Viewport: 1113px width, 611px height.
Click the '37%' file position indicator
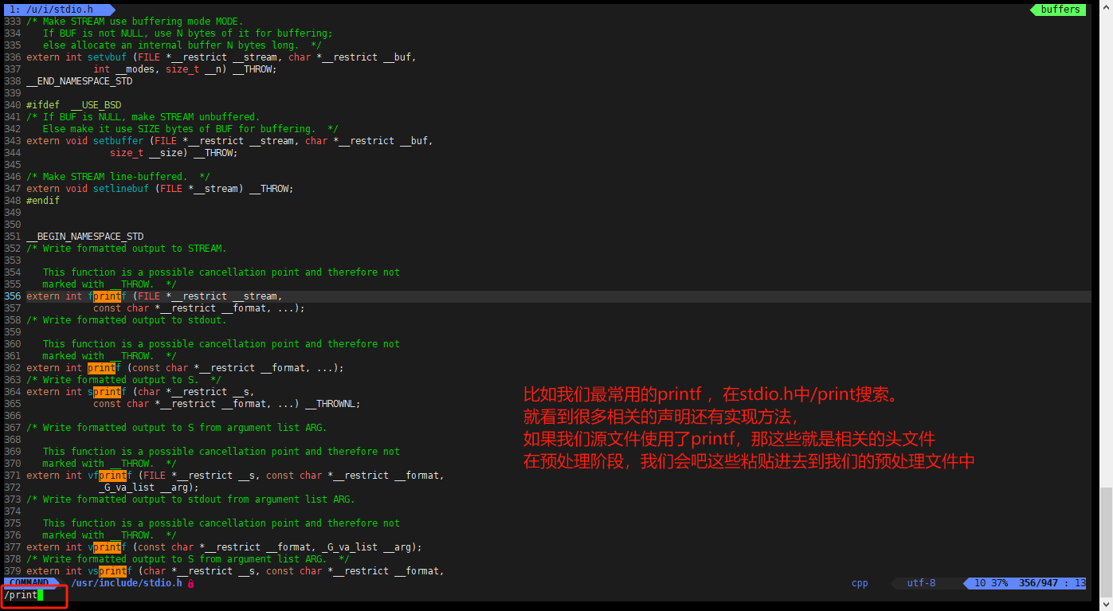[999, 583]
